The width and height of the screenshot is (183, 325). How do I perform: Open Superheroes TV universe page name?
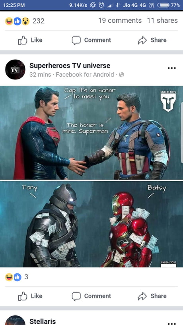[x=70, y=66]
